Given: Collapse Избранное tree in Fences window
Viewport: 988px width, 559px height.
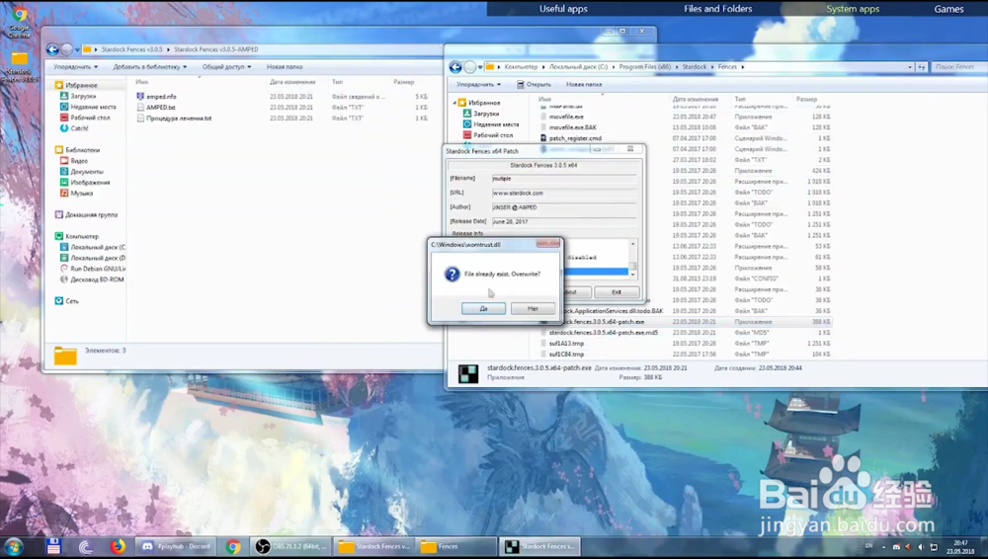Looking at the screenshot, I should point(454,103).
